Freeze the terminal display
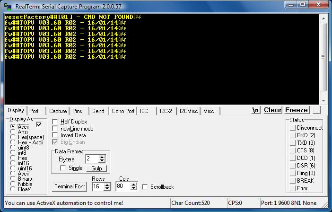 pyautogui.click(x=297, y=110)
